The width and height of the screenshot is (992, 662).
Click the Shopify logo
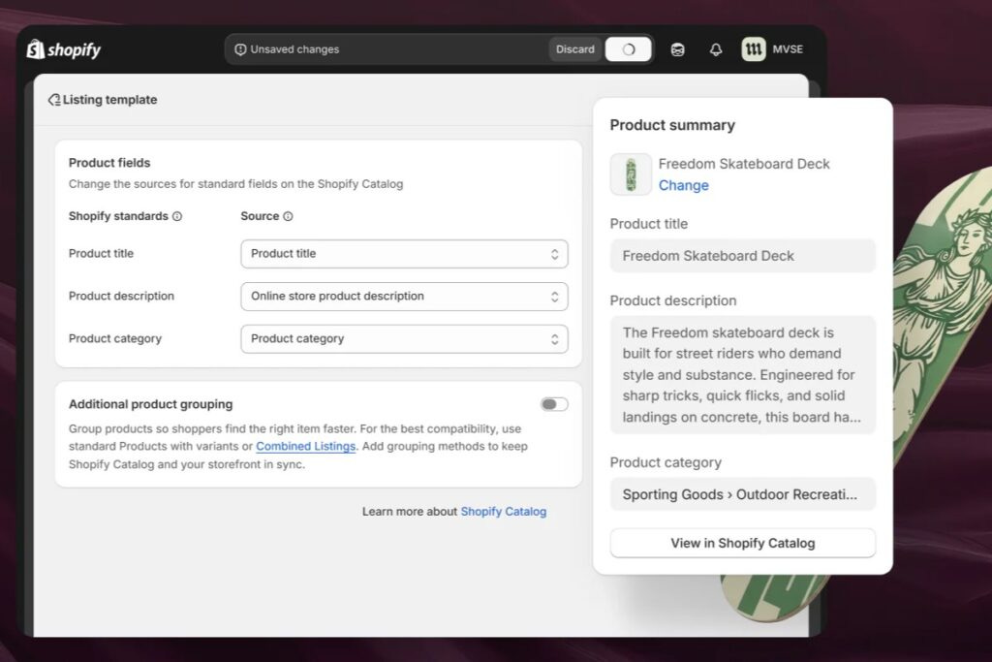tap(63, 49)
